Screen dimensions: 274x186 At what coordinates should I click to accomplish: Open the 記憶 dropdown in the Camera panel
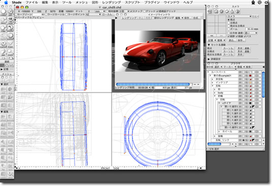(x=212, y=40)
